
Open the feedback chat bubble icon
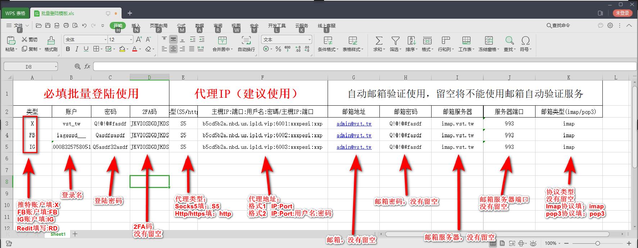click(600, 26)
